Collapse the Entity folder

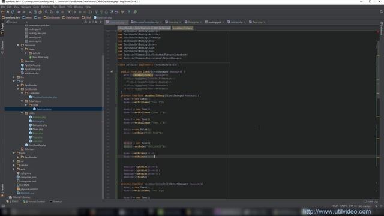pos(22,113)
